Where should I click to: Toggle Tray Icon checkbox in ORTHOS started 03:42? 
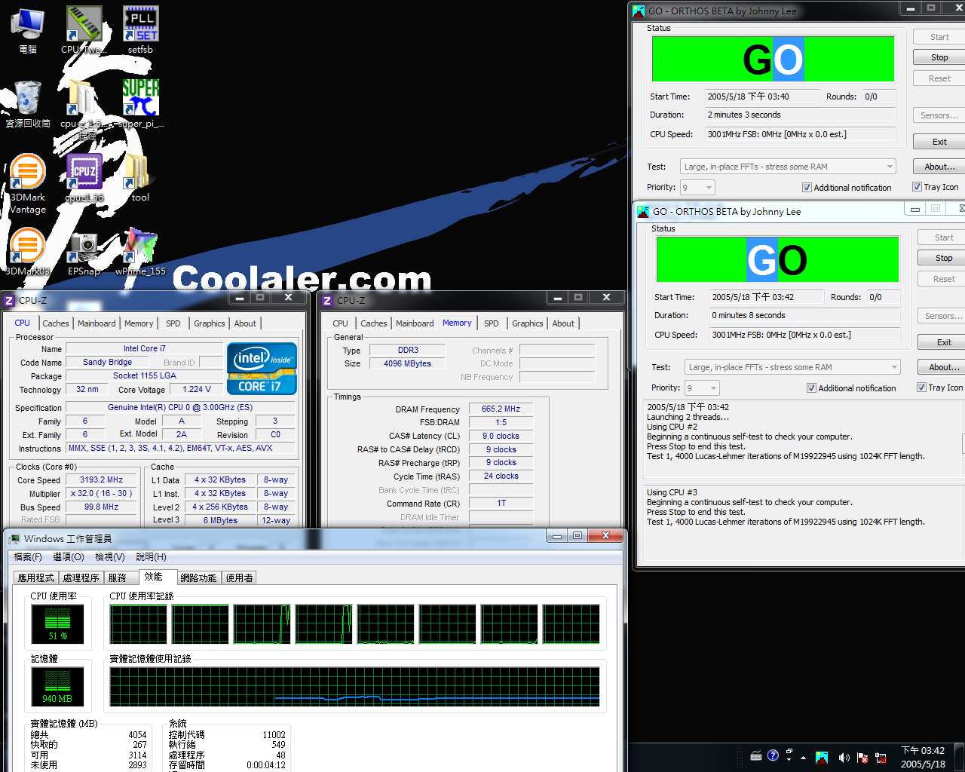pyautogui.click(x=921, y=388)
